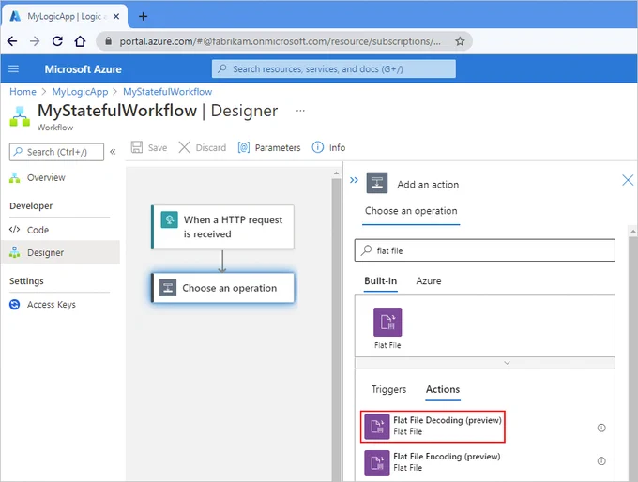Click the magnifier icon in operation search
Viewport: 638px width, 482px height.
tap(367, 249)
